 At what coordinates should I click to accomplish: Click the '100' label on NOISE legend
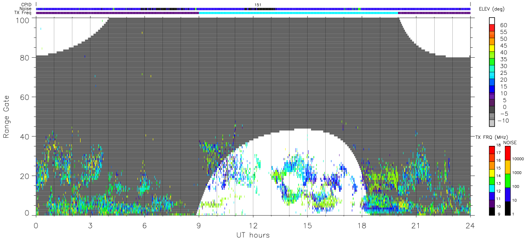(516, 186)
